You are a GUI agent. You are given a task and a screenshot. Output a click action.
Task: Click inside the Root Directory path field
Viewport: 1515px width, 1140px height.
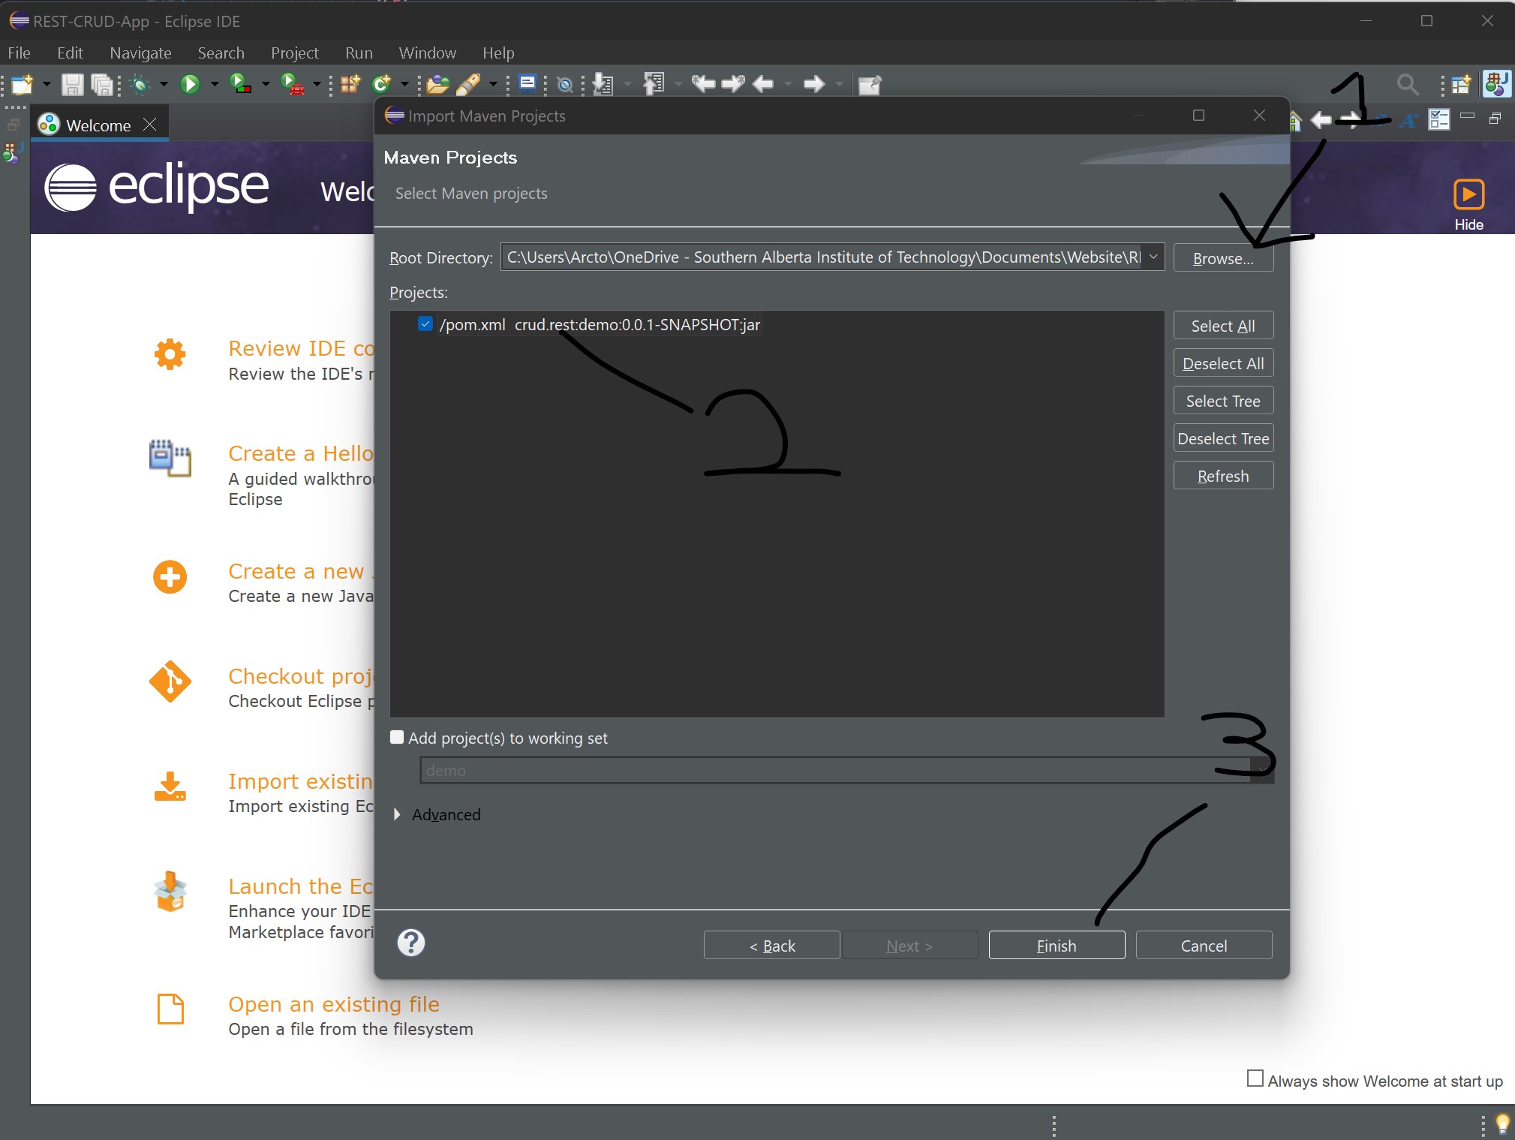822,257
